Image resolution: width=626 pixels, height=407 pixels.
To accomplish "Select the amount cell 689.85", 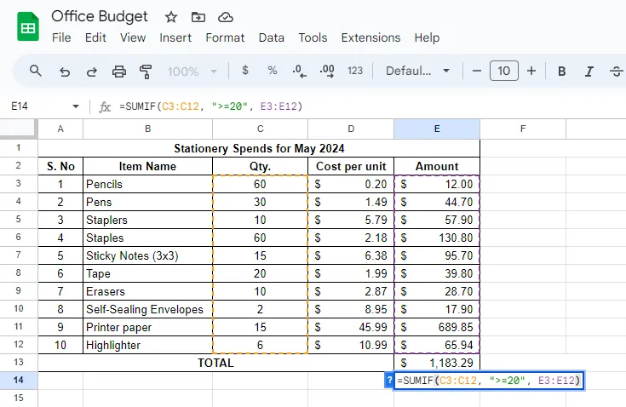I will 437,327.
